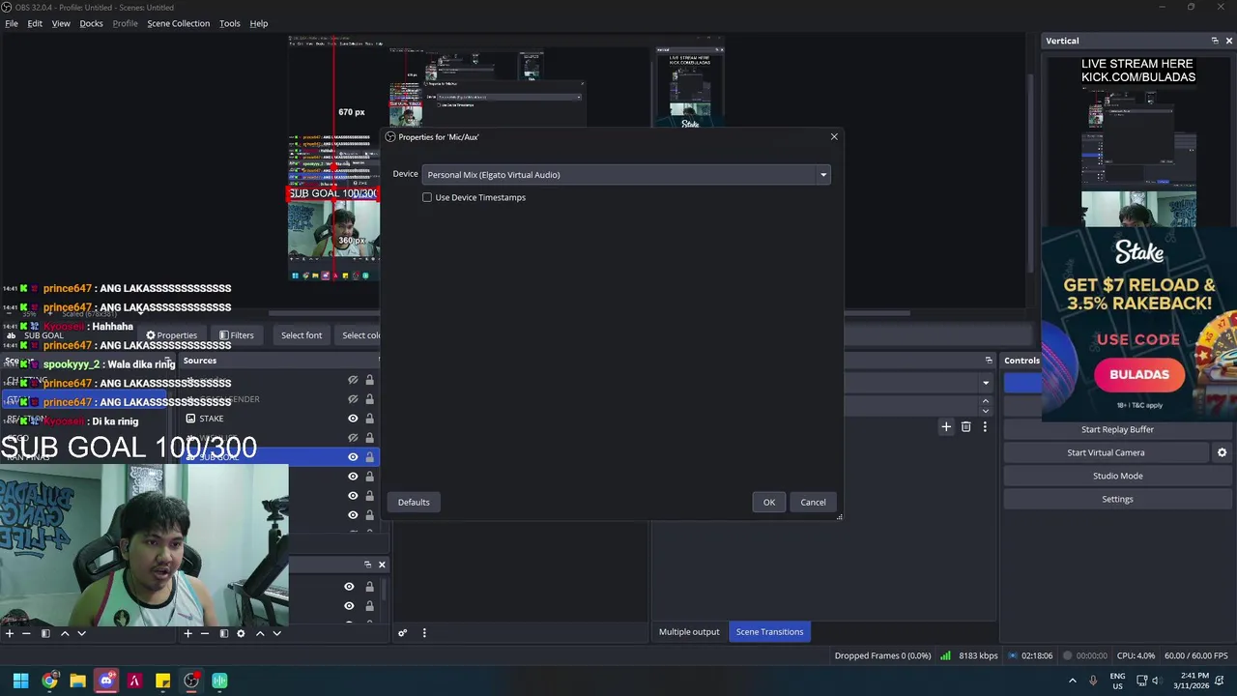Click Start Replay Buffer

(x=1117, y=429)
